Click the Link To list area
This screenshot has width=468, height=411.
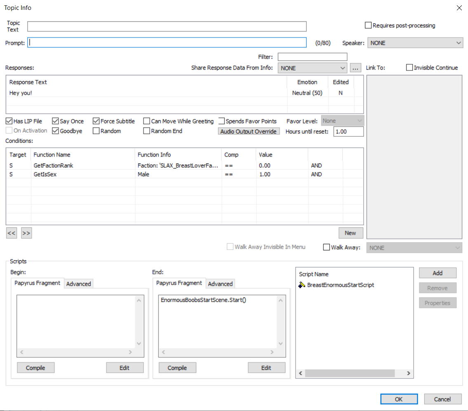414,157
